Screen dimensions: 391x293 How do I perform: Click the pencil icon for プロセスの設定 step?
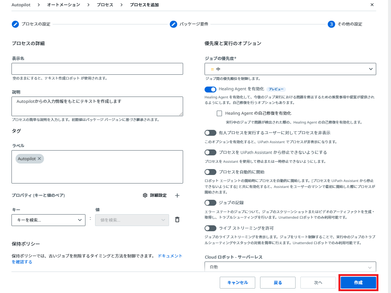(15, 24)
